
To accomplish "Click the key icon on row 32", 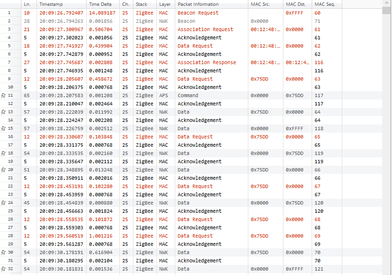I will [x=3, y=269].
